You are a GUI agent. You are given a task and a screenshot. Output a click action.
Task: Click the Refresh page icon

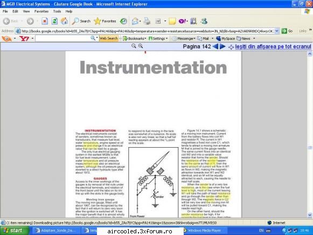[x=54, y=21]
